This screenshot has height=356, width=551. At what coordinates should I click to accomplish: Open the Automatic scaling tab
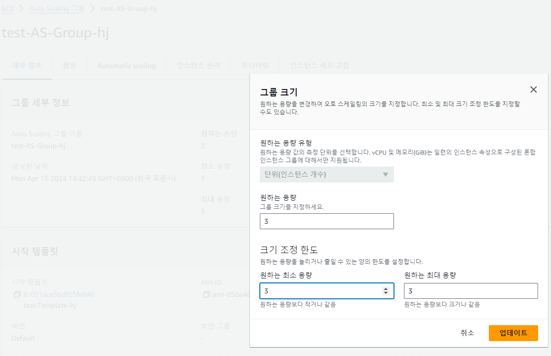point(127,66)
